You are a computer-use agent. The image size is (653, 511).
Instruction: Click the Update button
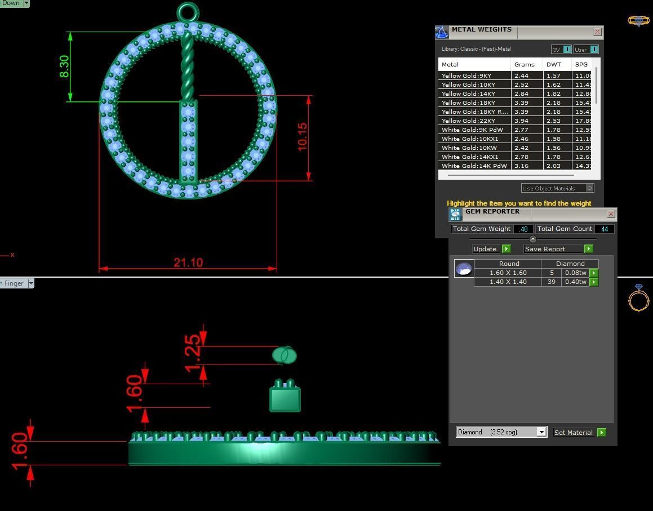pyautogui.click(x=485, y=249)
